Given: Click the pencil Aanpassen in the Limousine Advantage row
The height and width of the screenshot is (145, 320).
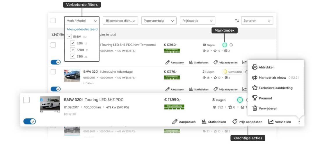Looking at the screenshot, I should 175,89.
